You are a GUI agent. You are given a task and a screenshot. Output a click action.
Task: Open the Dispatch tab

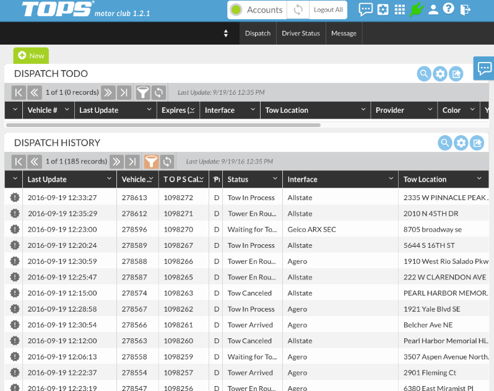point(258,33)
